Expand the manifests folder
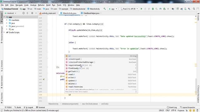The image size is (200, 112). (7, 20)
